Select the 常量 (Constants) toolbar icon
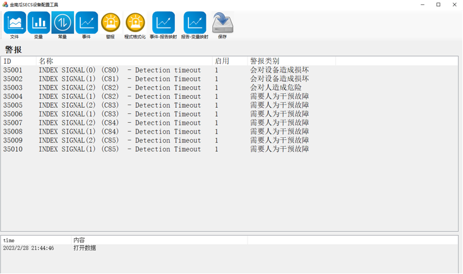Screen dimensions: 463x274 tap(63, 23)
